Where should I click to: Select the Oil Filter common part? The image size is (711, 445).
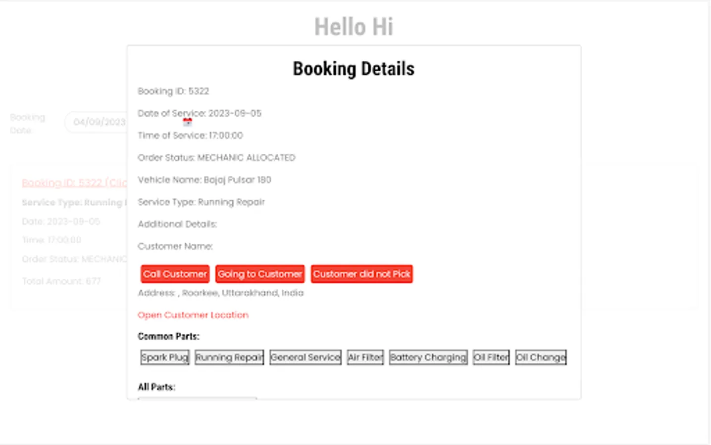(491, 357)
